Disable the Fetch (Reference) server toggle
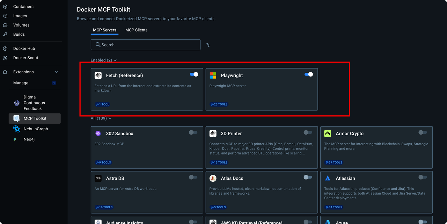The image size is (447, 224). pyautogui.click(x=194, y=74)
